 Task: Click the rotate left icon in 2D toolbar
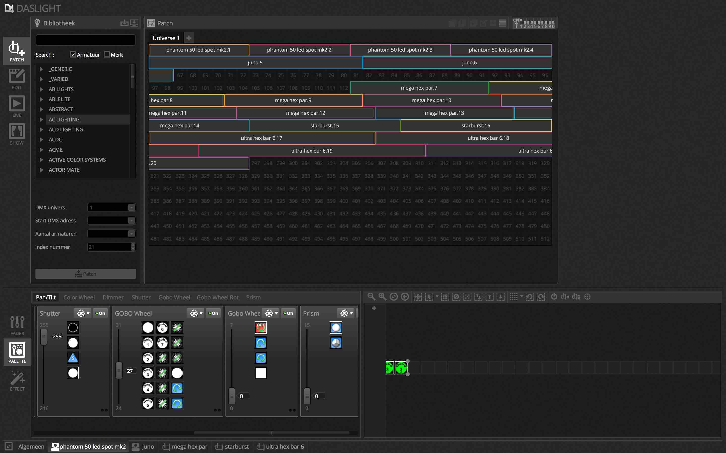click(x=530, y=296)
